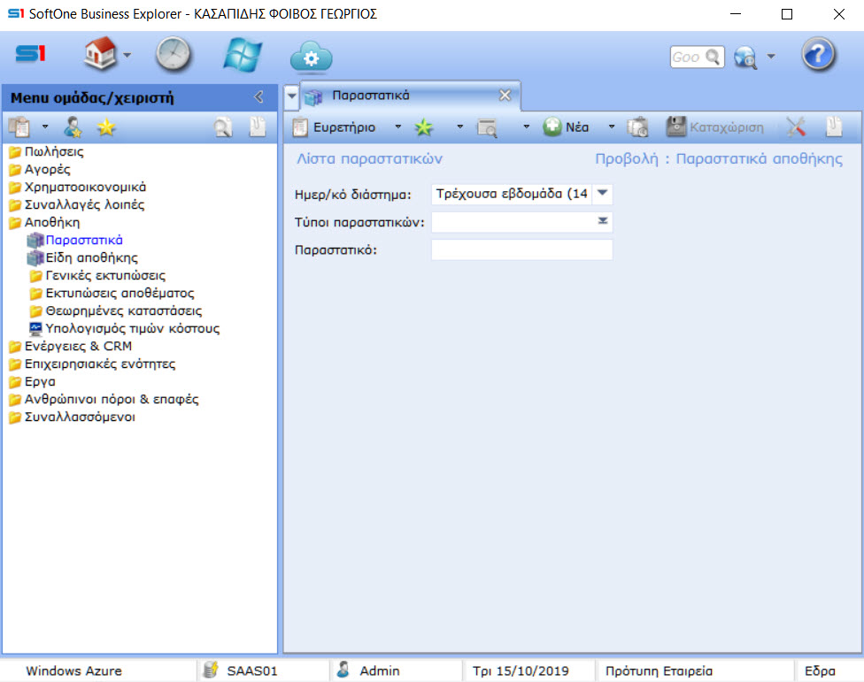Click the menu clipboard icon in sidebar toolbar
864x682 pixels.
[x=19, y=127]
